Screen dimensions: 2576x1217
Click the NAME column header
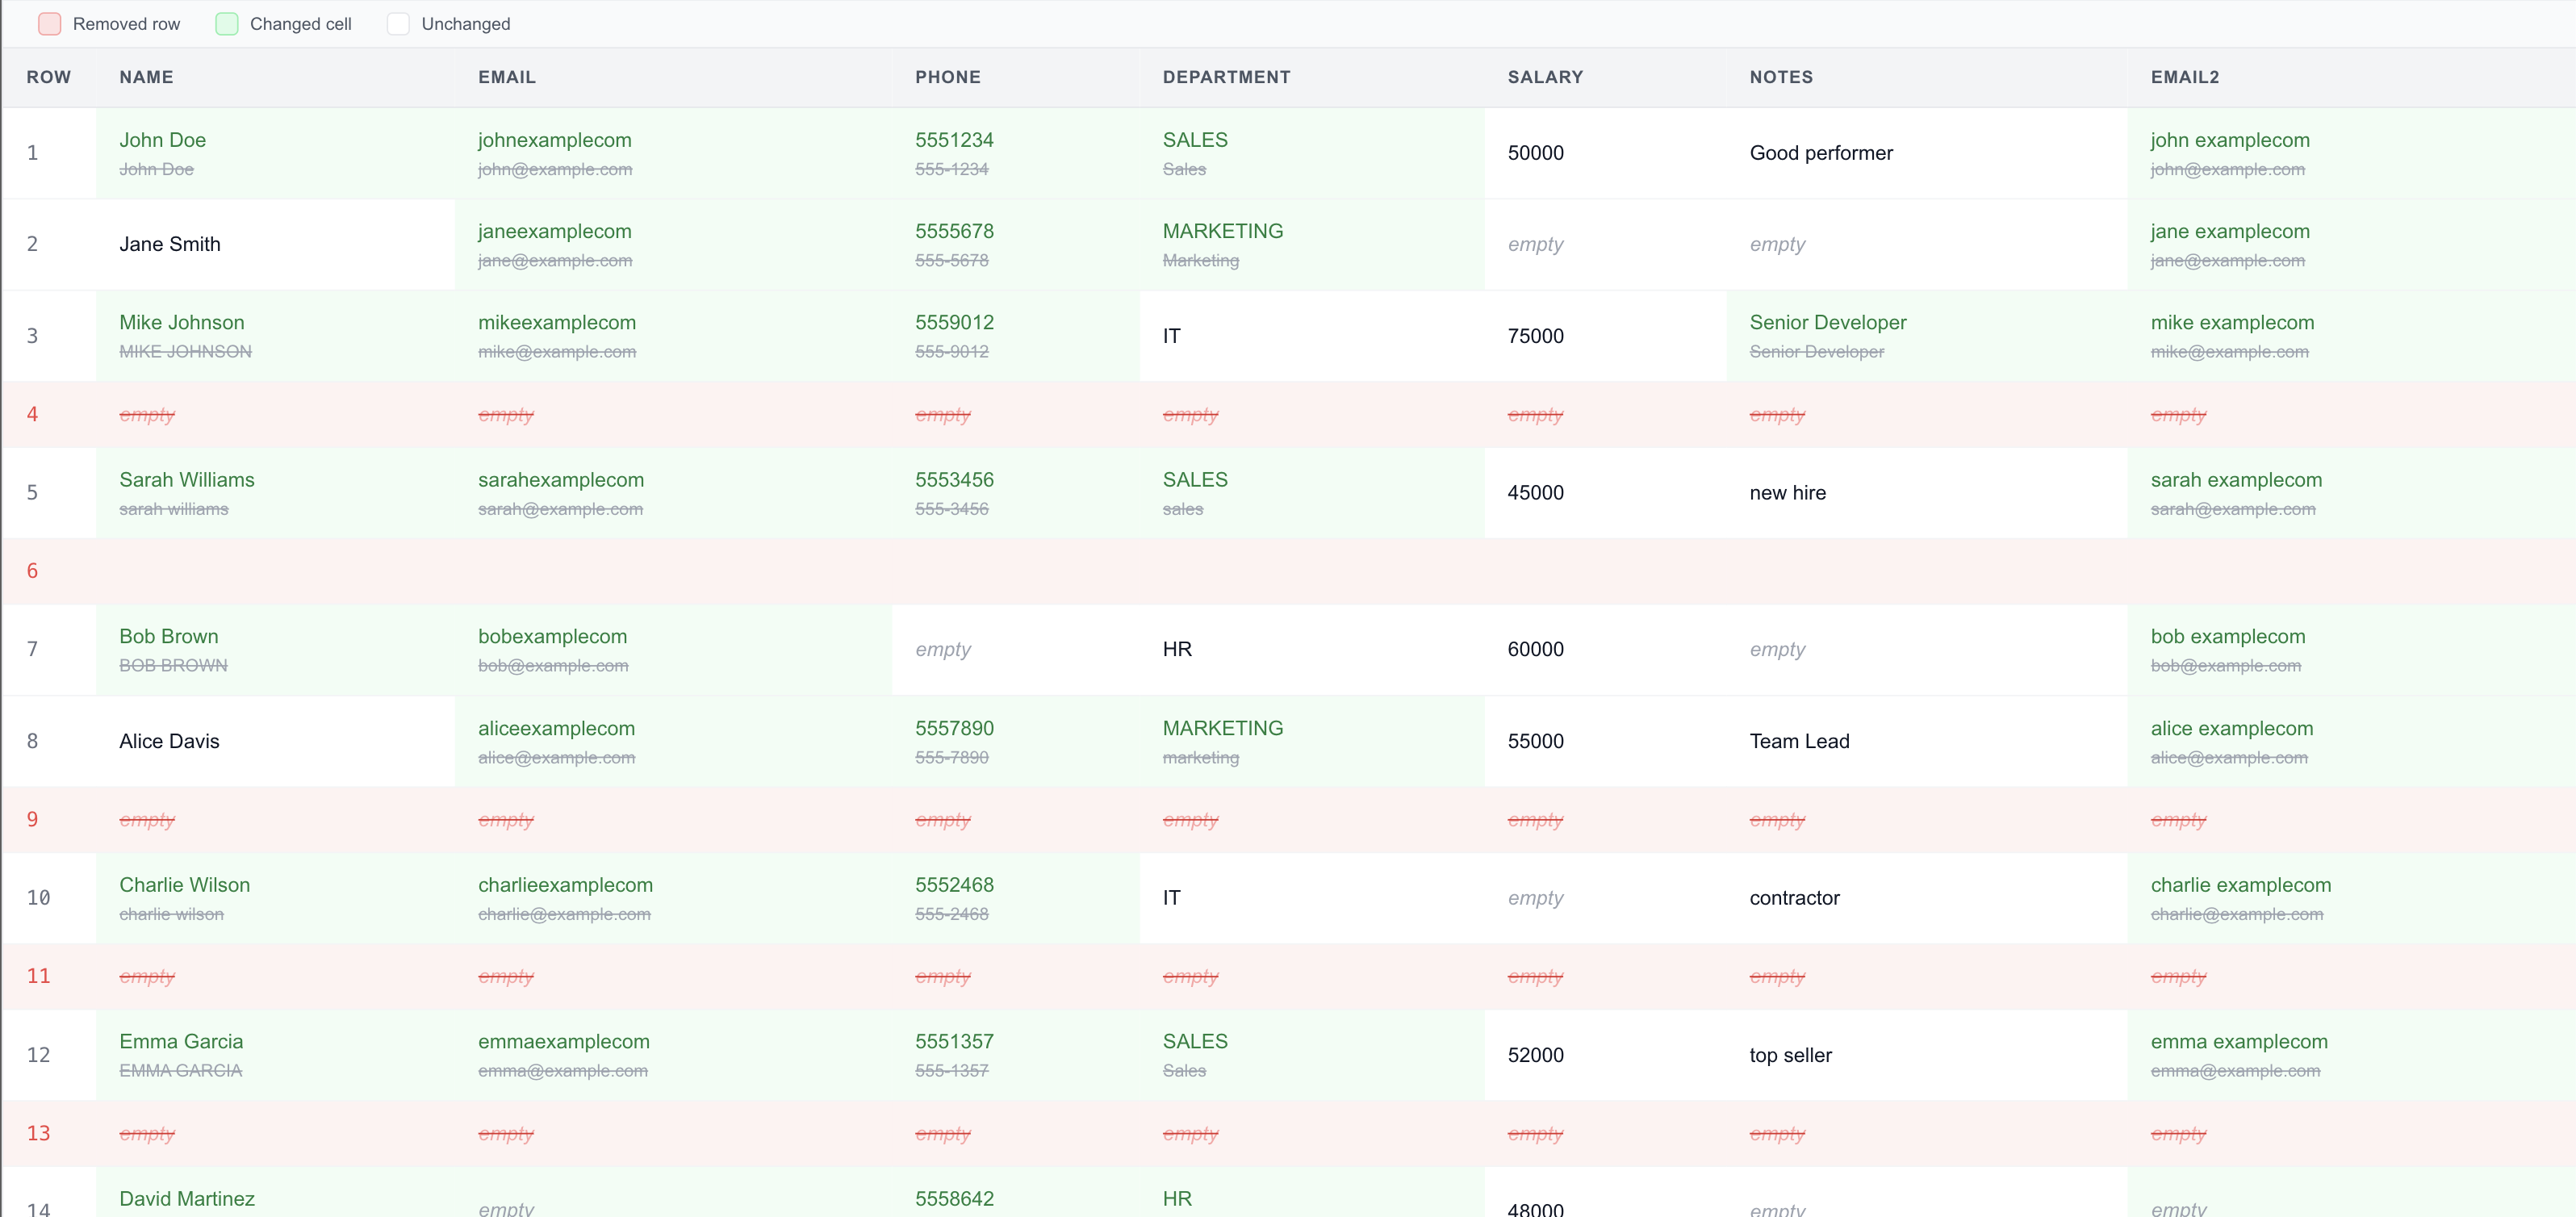tap(146, 77)
